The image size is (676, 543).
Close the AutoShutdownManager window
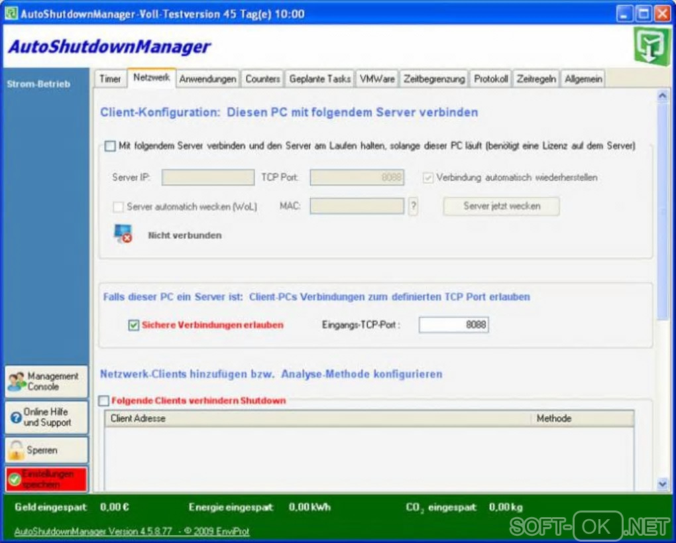(663, 13)
